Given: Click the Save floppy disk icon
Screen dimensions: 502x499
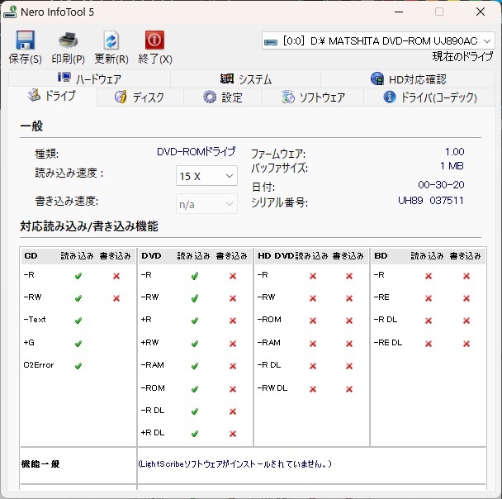Looking at the screenshot, I should tap(26, 40).
